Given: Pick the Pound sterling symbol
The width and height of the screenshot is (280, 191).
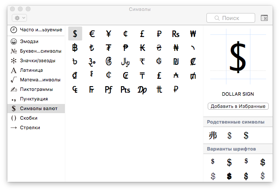Looking at the screenshot, I should click(x=142, y=34).
